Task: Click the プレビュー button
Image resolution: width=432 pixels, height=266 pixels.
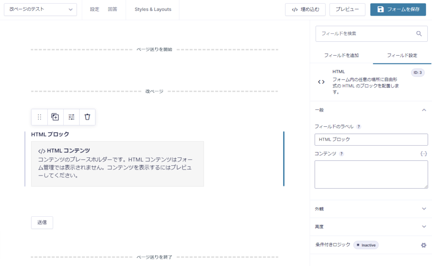Action: [x=347, y=9]
